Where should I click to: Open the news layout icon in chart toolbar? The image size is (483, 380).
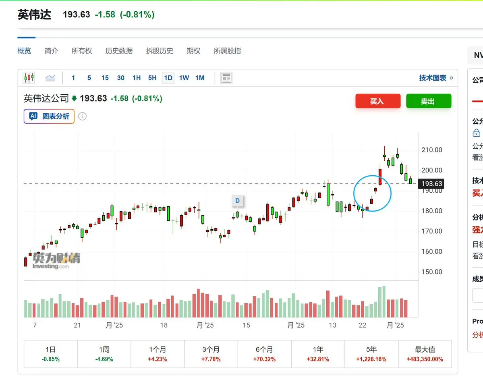point(226,78)
